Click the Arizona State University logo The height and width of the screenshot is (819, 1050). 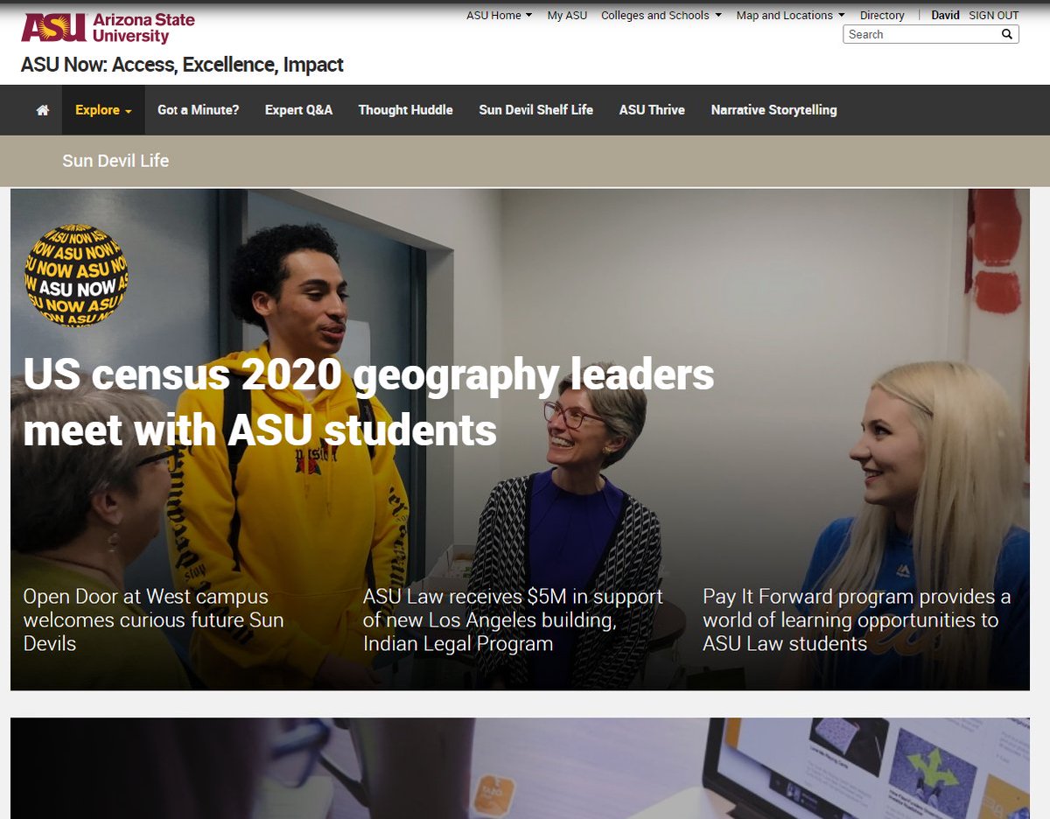[108, 28]
